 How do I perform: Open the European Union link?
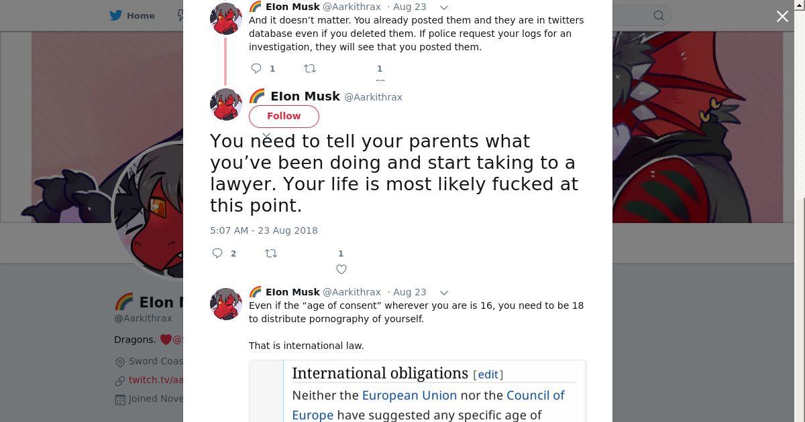coord(409,395)
